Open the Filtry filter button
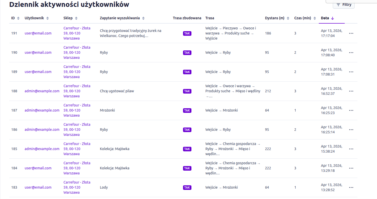This screenshot has width=377, height=199. click(344, 5)
